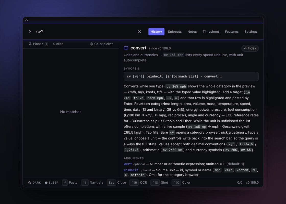Switch to the History tab
The image size is (286, 204).
(156, 32)
